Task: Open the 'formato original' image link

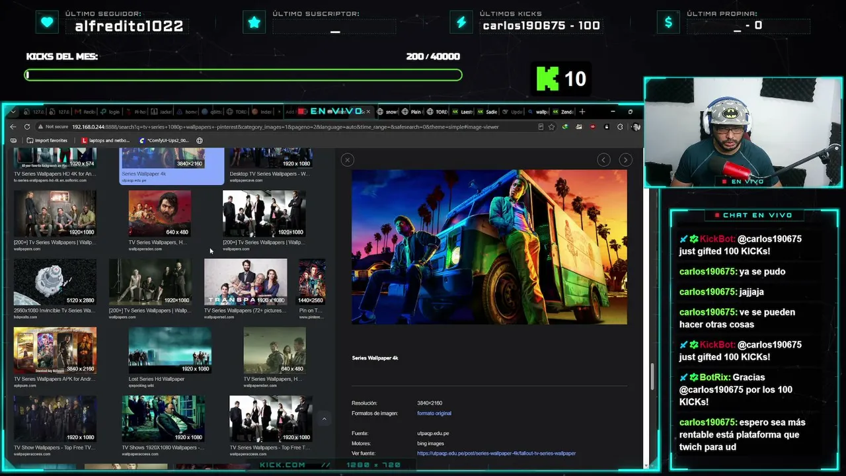Action: click(434, 413)
